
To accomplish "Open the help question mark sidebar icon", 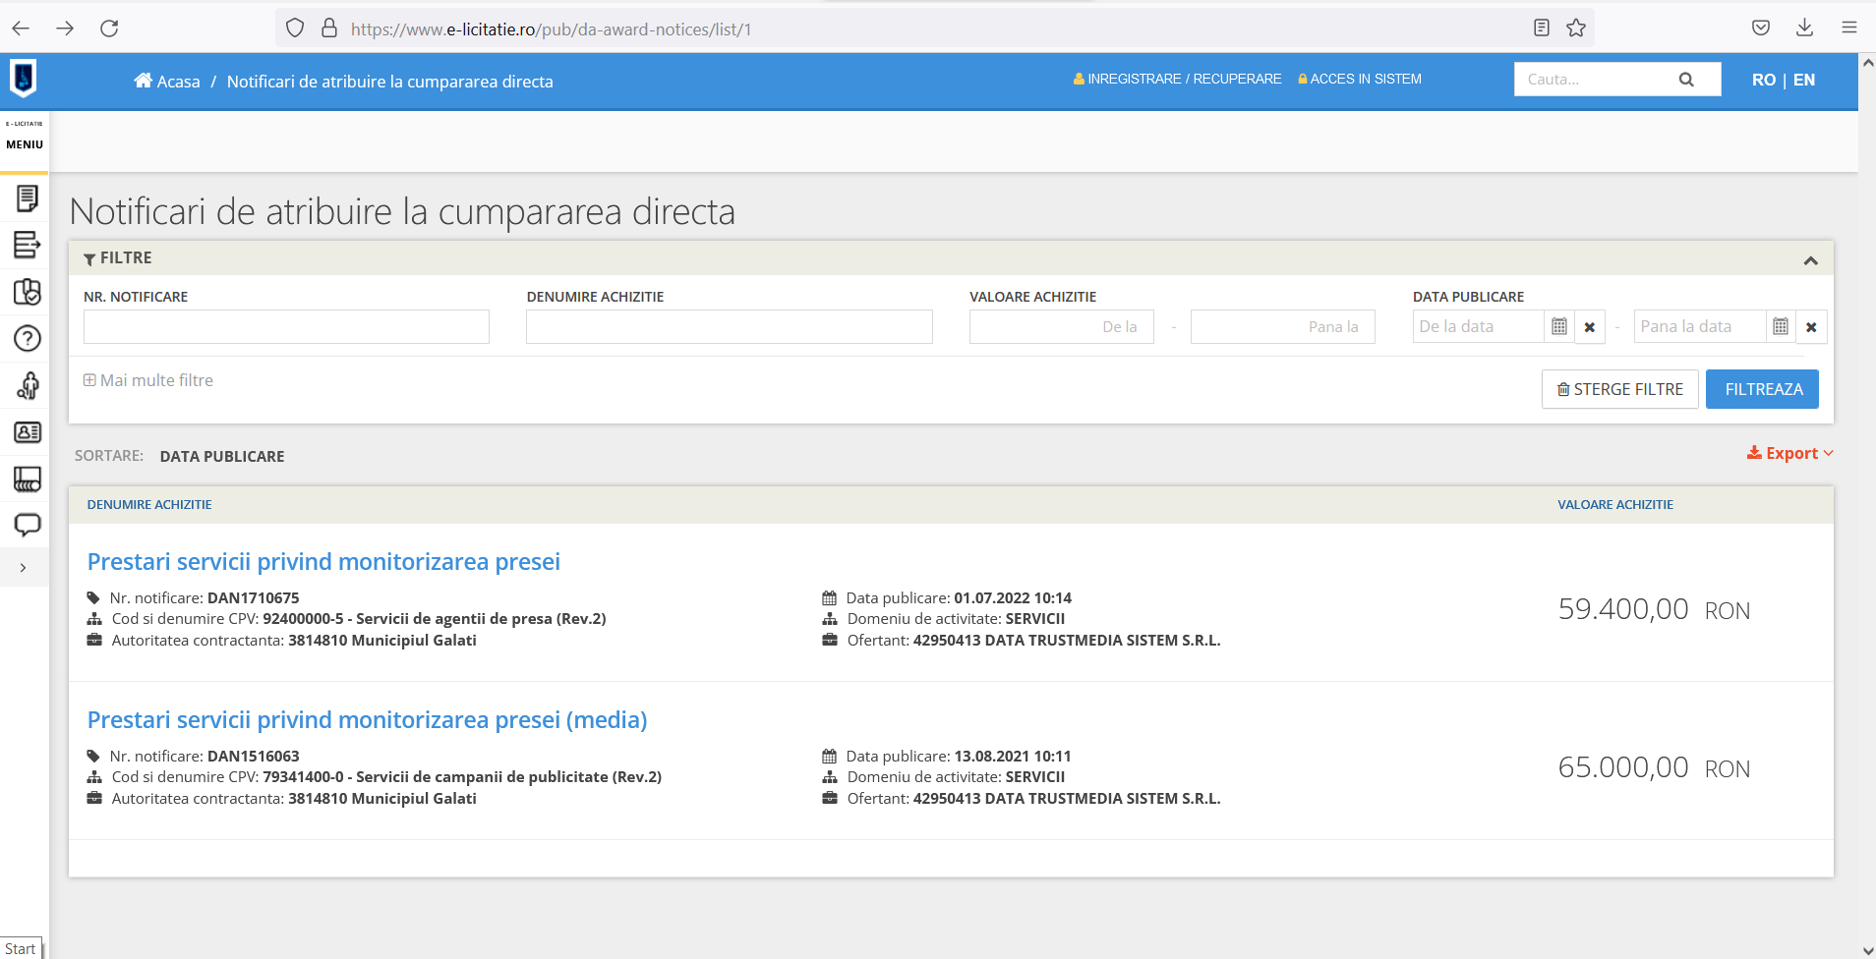I will click(x=27, y=339).
